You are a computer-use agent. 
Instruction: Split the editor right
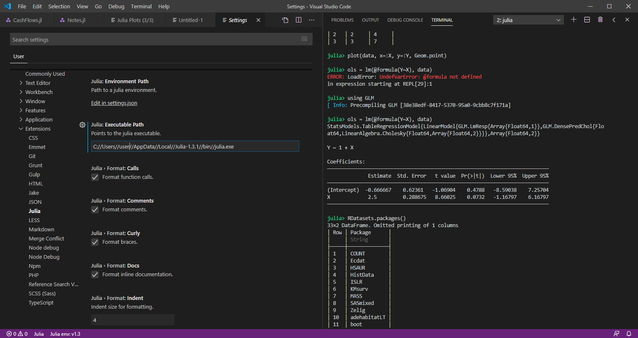click(x=299, y=20)
